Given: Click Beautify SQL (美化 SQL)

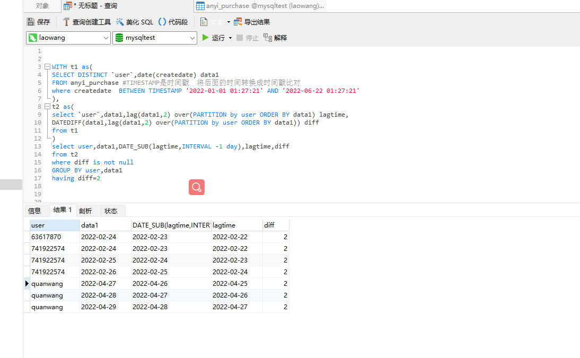Looking at the screenshot, I should click(x=135, y=22).
